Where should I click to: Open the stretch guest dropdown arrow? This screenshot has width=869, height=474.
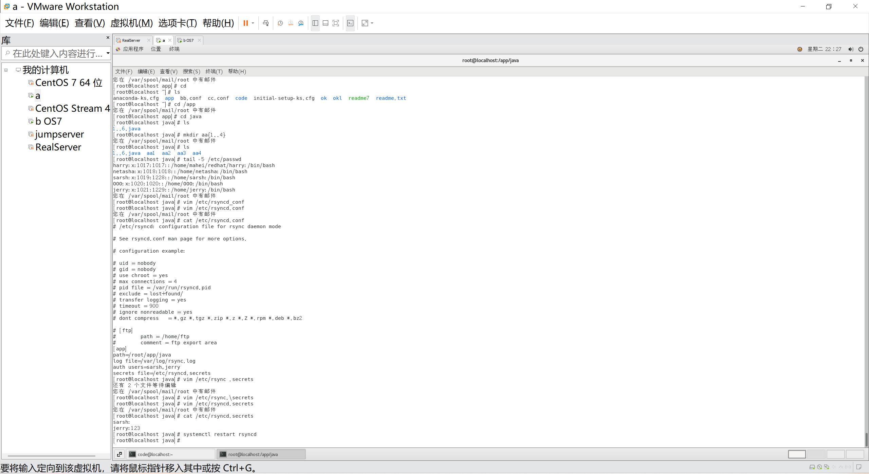372,23
